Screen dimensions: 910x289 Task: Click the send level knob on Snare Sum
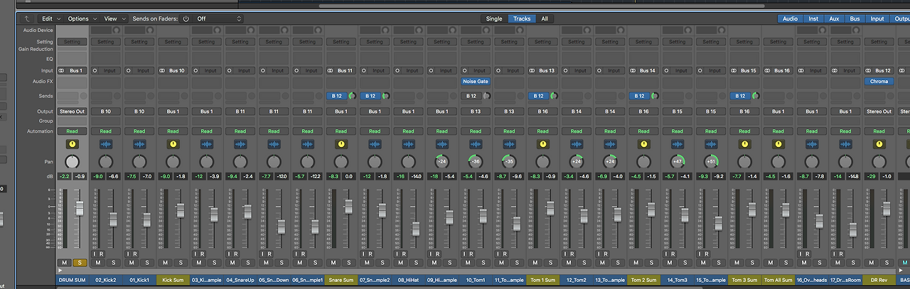pos(353,96)
